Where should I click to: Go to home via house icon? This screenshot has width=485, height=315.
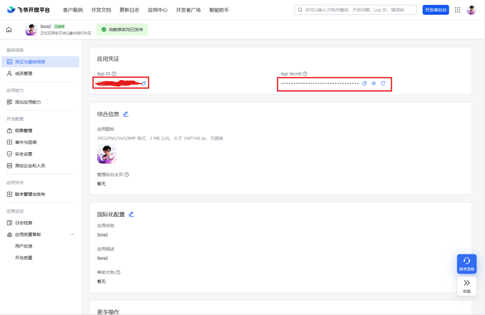point(9,30)
